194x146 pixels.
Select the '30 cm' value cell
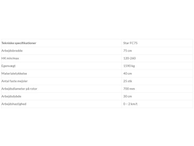[157, 96]
